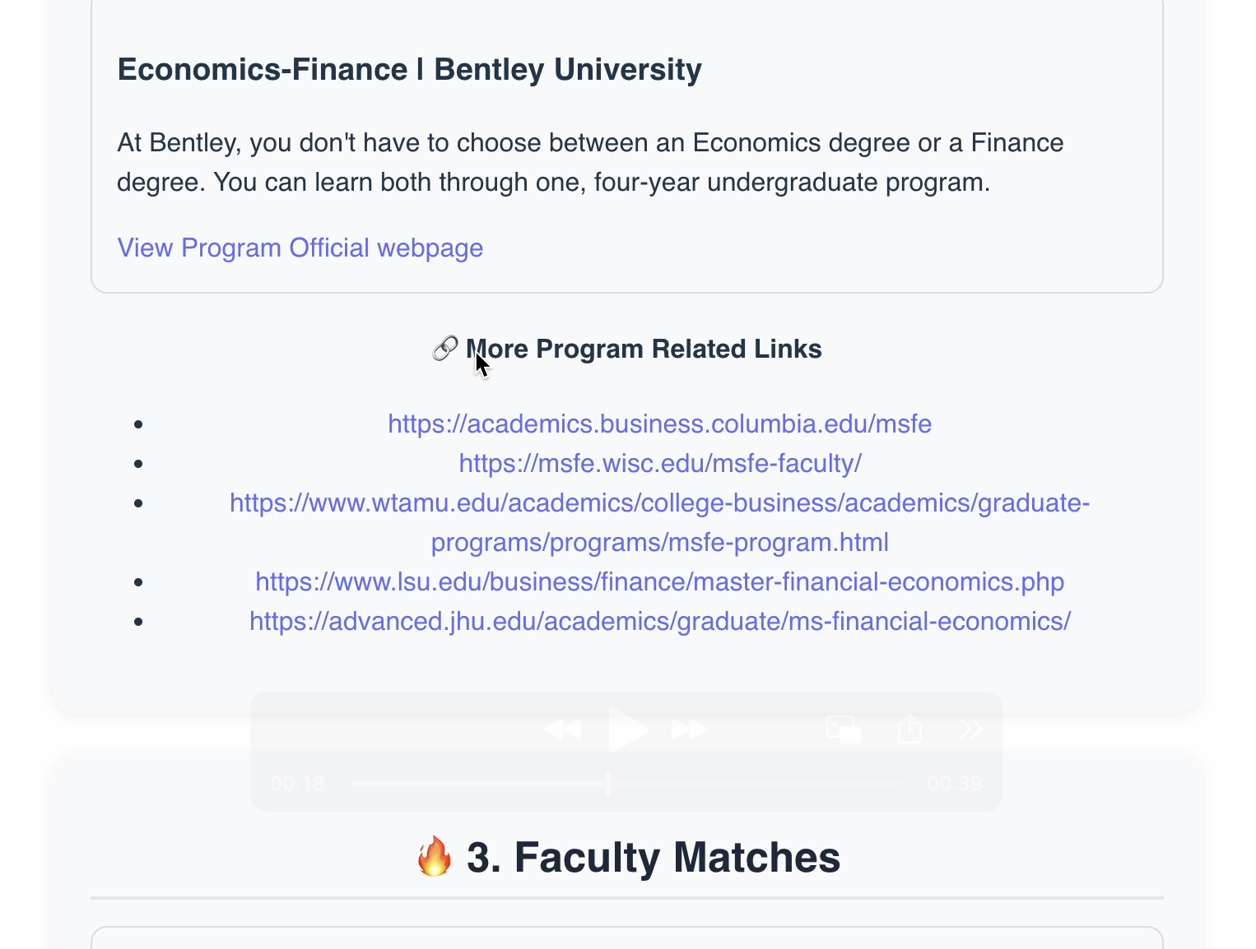Open the Columbia MSFE link

click(659, 424)
